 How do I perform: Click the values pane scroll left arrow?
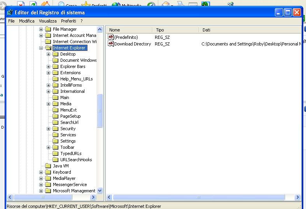[109, 197]
